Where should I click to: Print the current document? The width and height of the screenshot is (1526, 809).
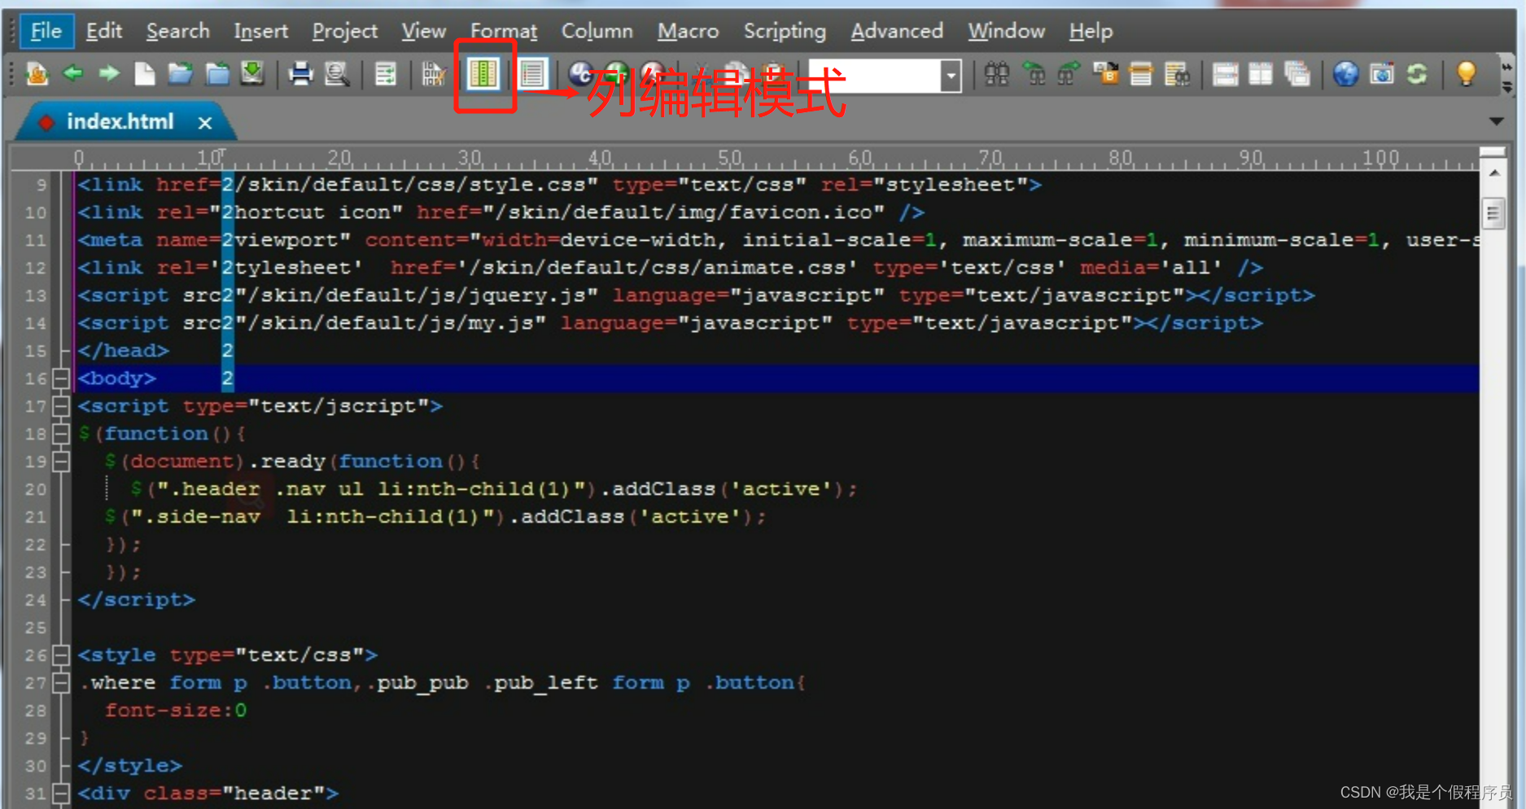[x=300, y=74]
